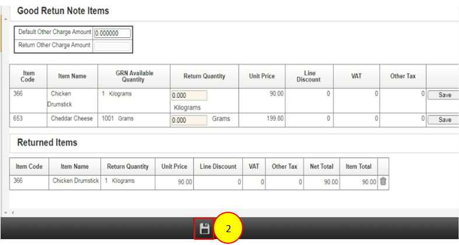Select Cheddar Cheese item name cell
Screen dimensions: 459x245
71,119
